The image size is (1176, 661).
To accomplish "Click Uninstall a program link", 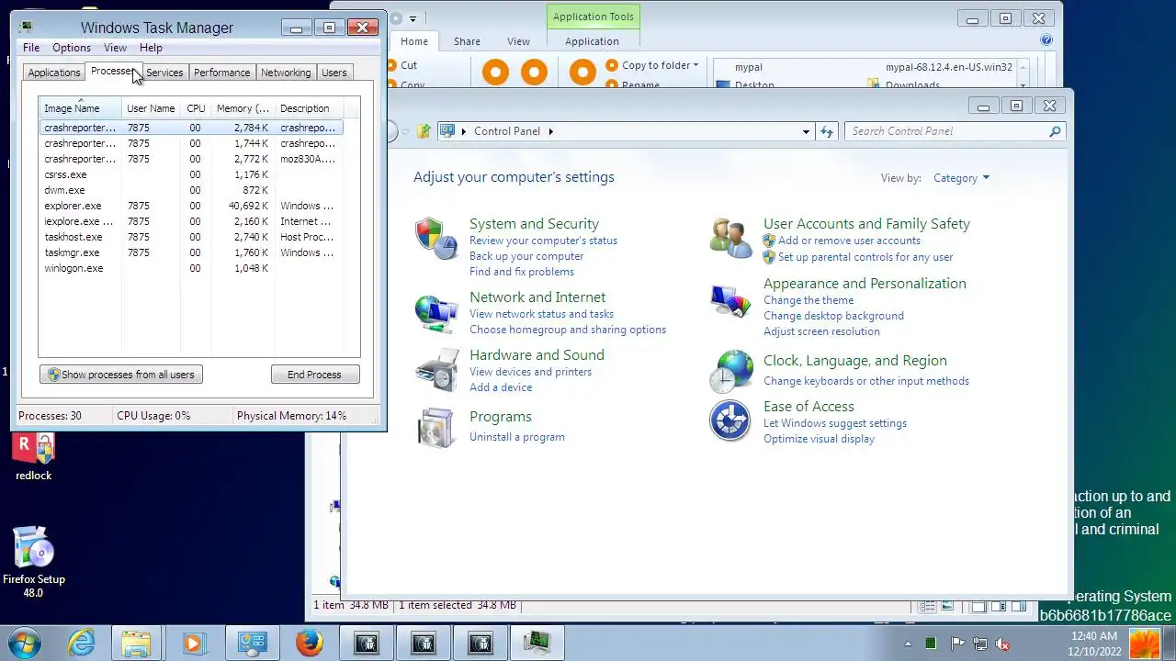I will click(x=517, y=437).
